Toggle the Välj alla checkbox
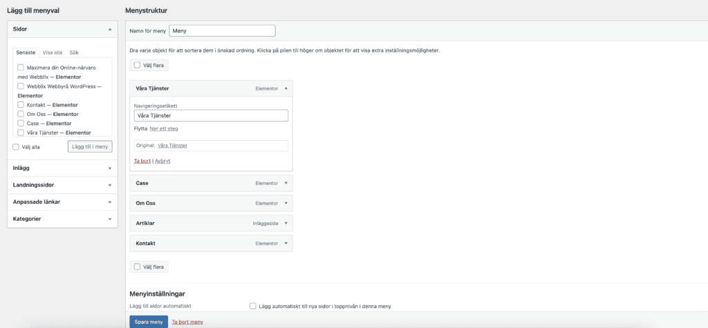This screenshot has width=708, height=328. pos(16,147)
